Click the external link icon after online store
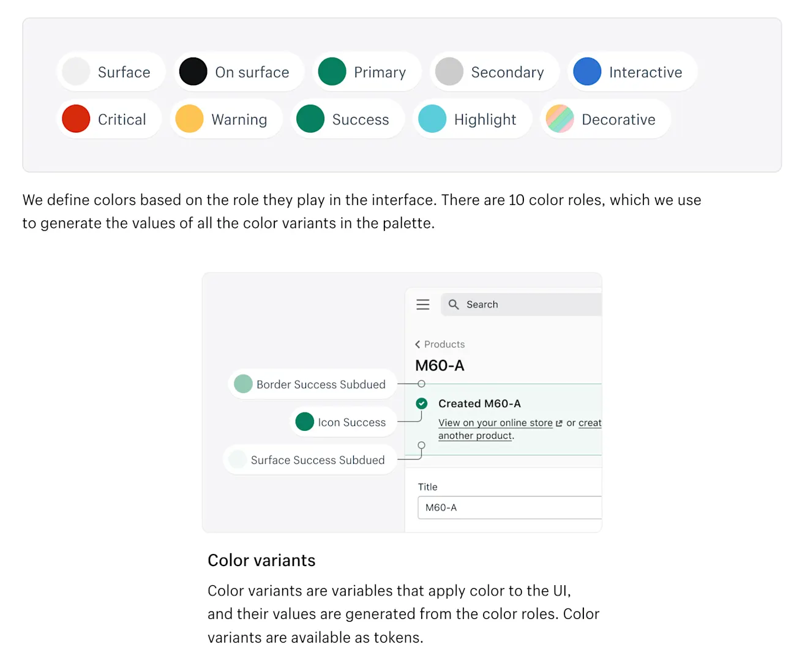The image size is (808, 672). 559,423
